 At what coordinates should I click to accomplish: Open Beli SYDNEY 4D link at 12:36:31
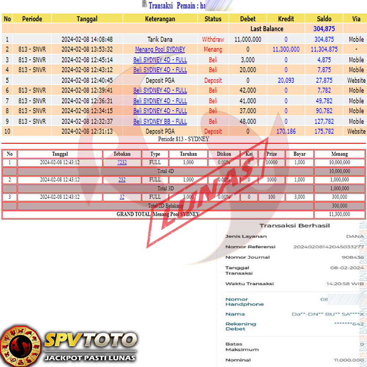click(160, 101)
